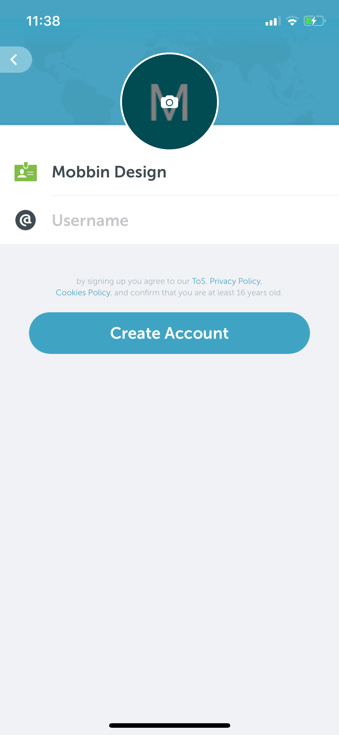Tap the camera icon on the avatar
This screenshot has width=339, height=735.
tap(169, 102)
